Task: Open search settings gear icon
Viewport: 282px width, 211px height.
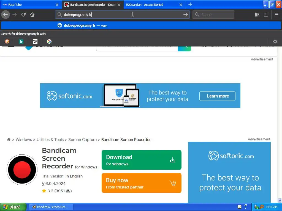Action: click(275, 41)
